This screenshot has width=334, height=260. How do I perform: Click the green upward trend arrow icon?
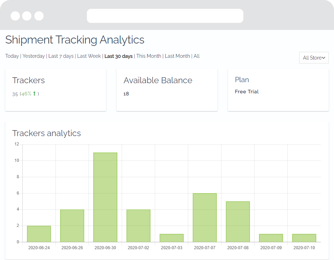tap(34, 94)
